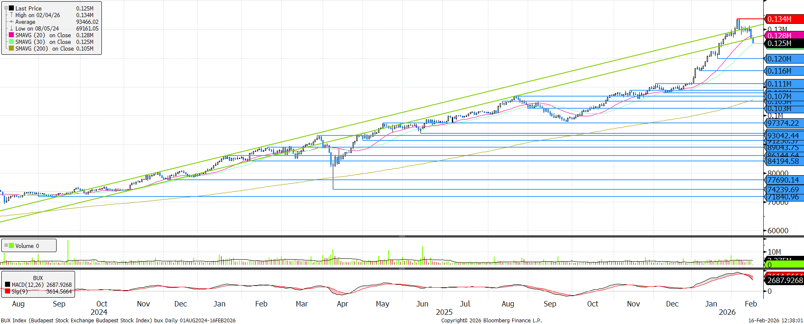Click the High on 02/04/26 marker icon
The width and height of the screenshot is (804, 324).
[11, 15]
